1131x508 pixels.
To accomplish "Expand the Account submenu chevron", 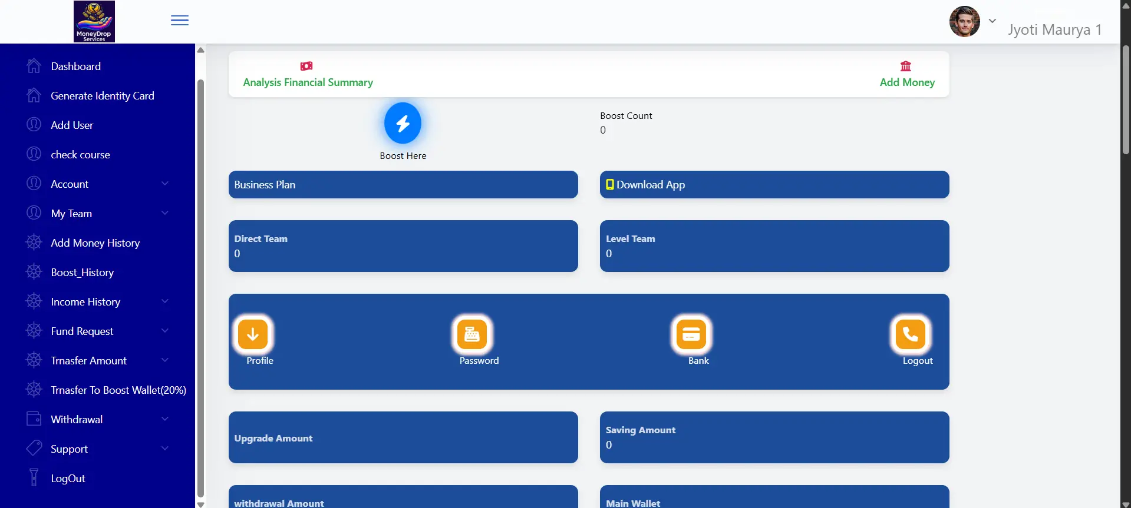I will (165, 184).
